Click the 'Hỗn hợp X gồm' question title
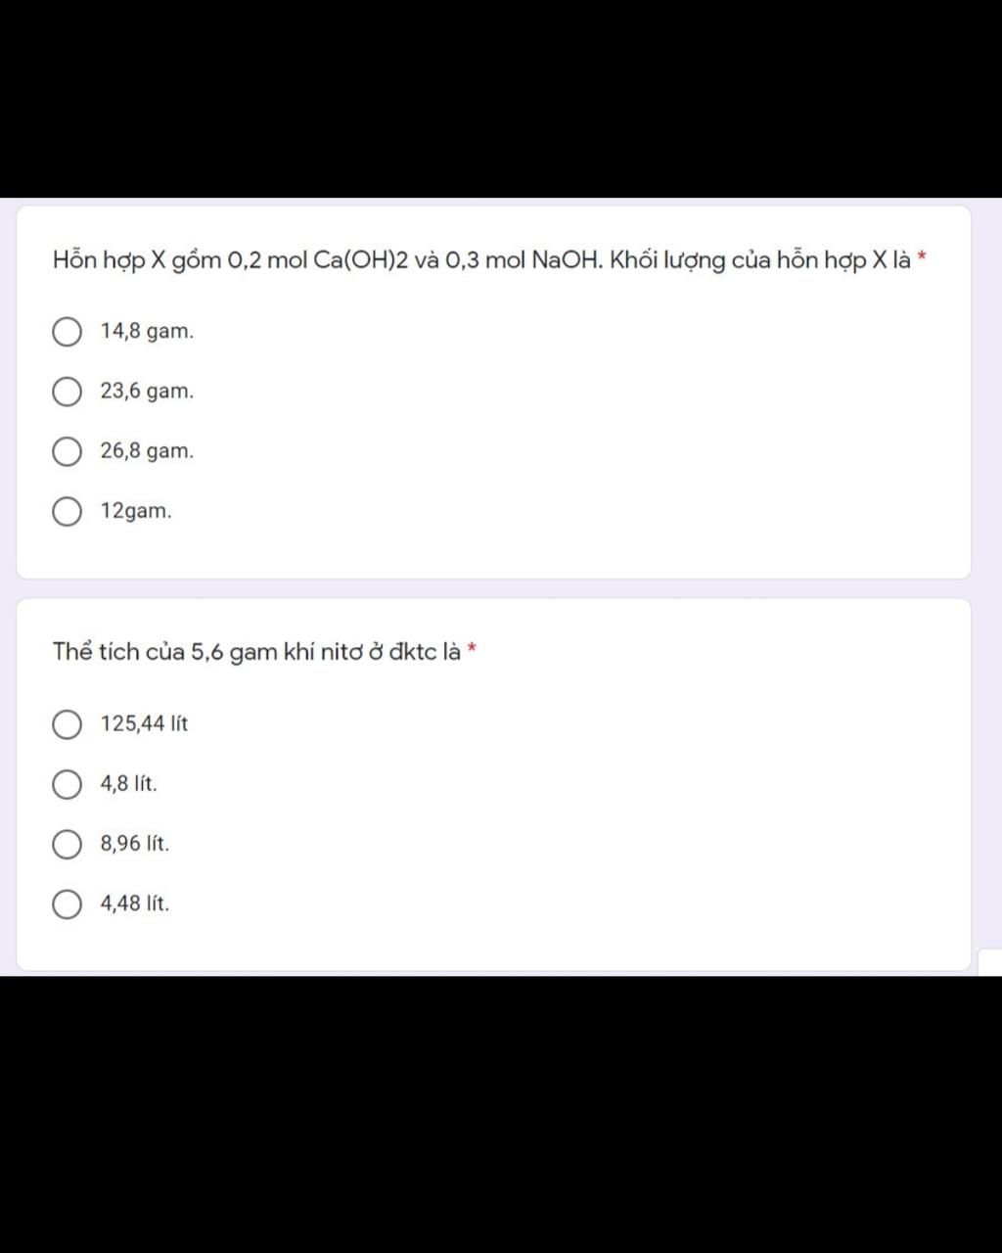1002x1253 pixels. 482,261
